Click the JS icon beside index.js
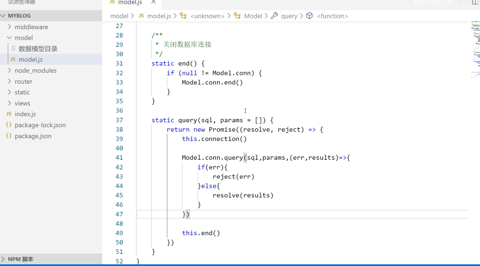 tap(9, 114)
